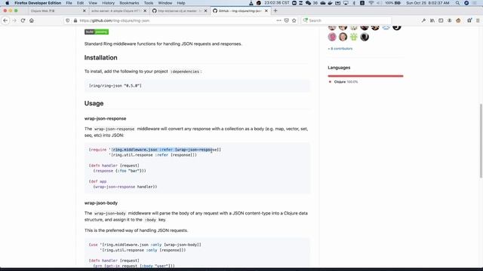Image resolution: width=483 pixels, height=271 pixels.
Task: Open the Firefox hamburger menu
Action: [478, 20]
